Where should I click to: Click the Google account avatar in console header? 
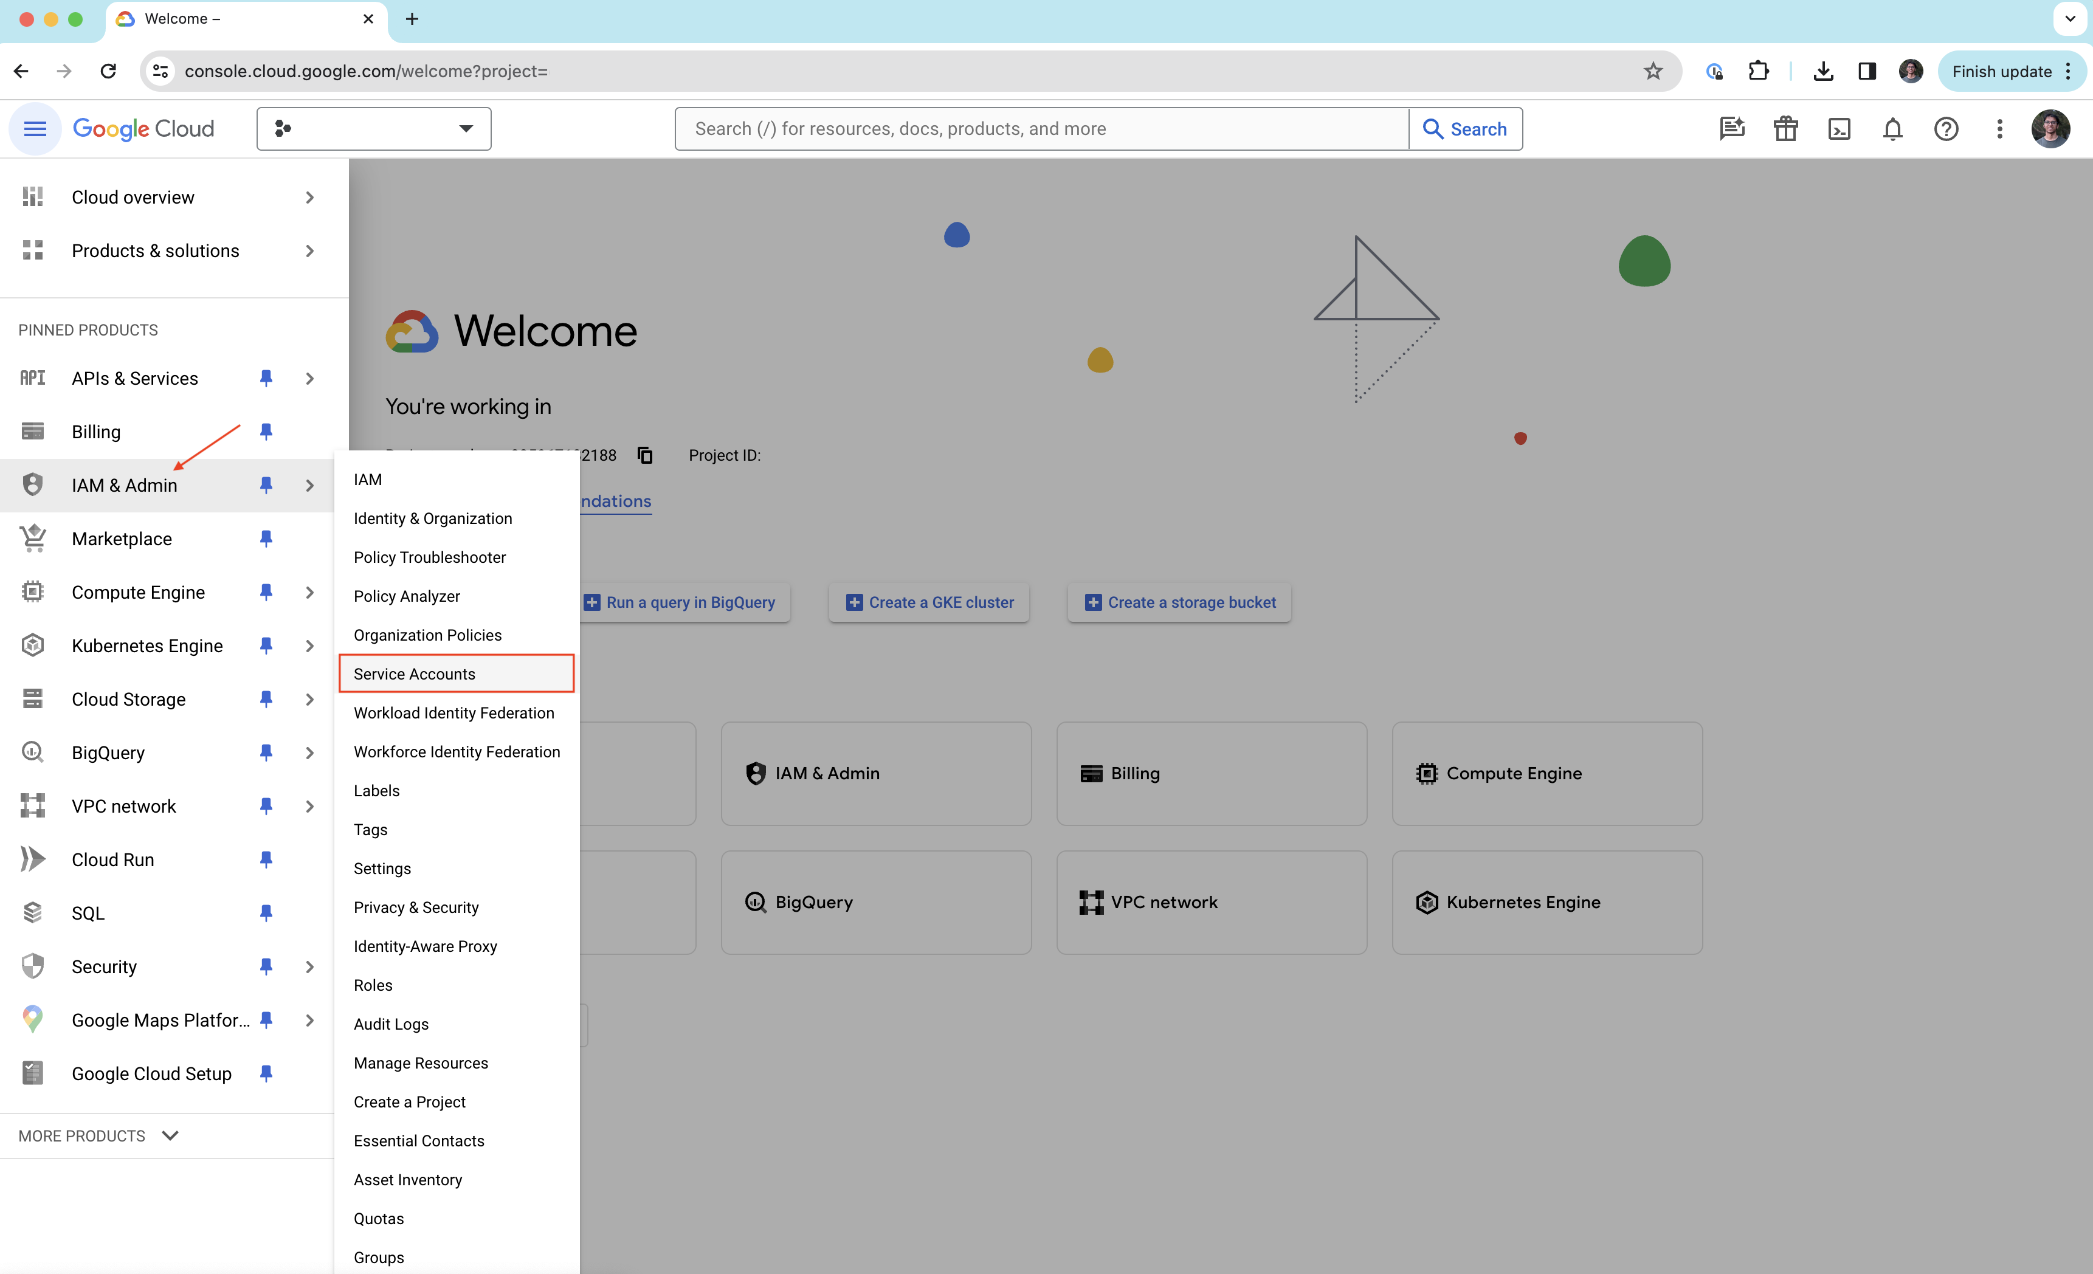(x=2050, y=129)
